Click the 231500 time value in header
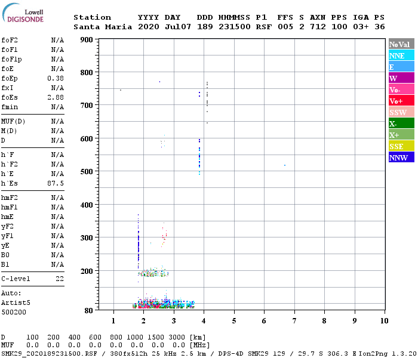418x358 pixels. click(x=234, y=27)
